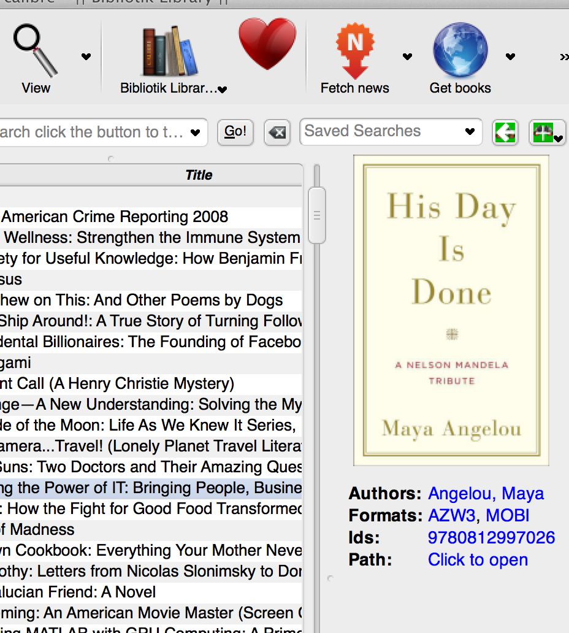The width and height of the screenshot is (569, 633).
Task: Select the 'Wellness: Strengthen the Immune System' row
Action: tap(151, 238)
